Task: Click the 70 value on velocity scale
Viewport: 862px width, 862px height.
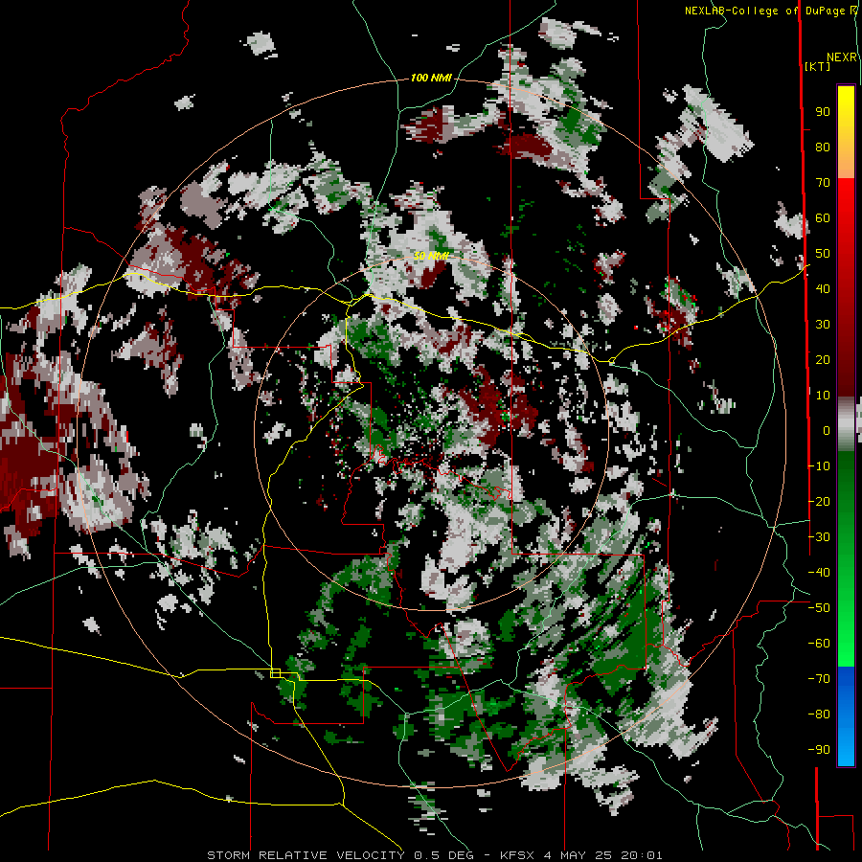Action: 823,183
